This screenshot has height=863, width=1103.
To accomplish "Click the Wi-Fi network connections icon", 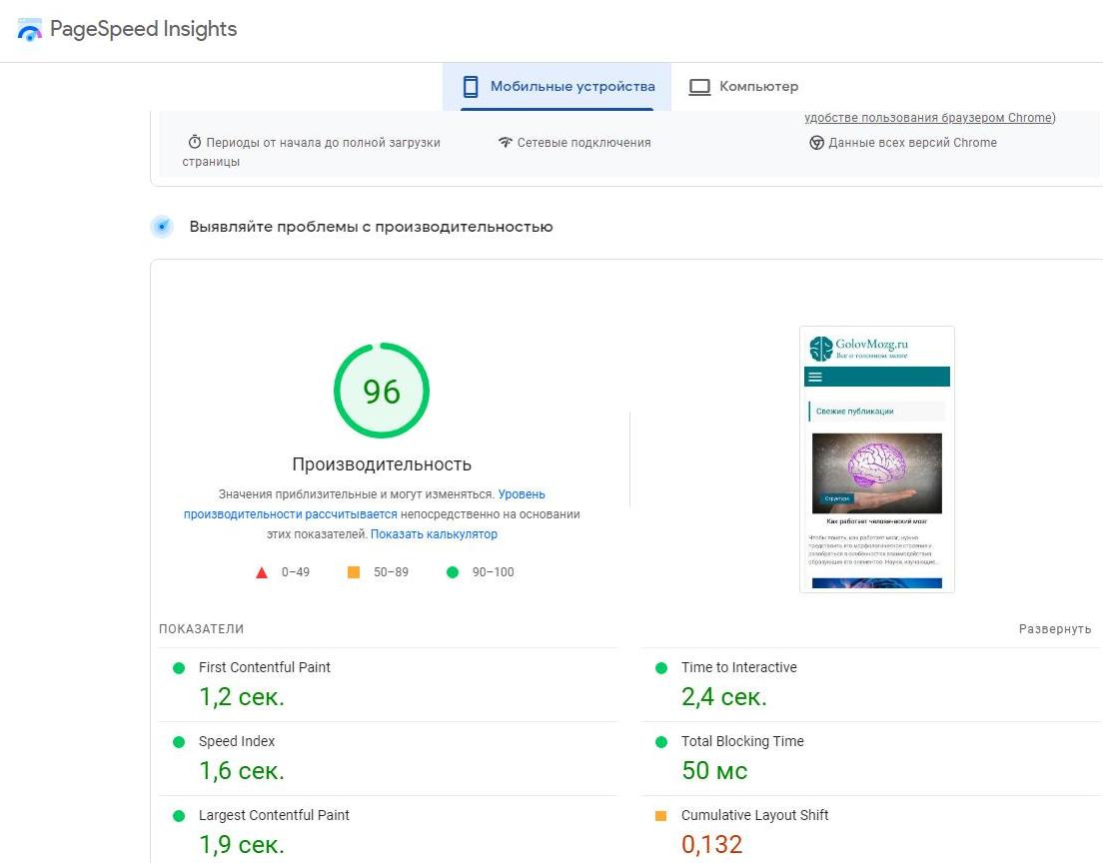I will click(506, 143).
